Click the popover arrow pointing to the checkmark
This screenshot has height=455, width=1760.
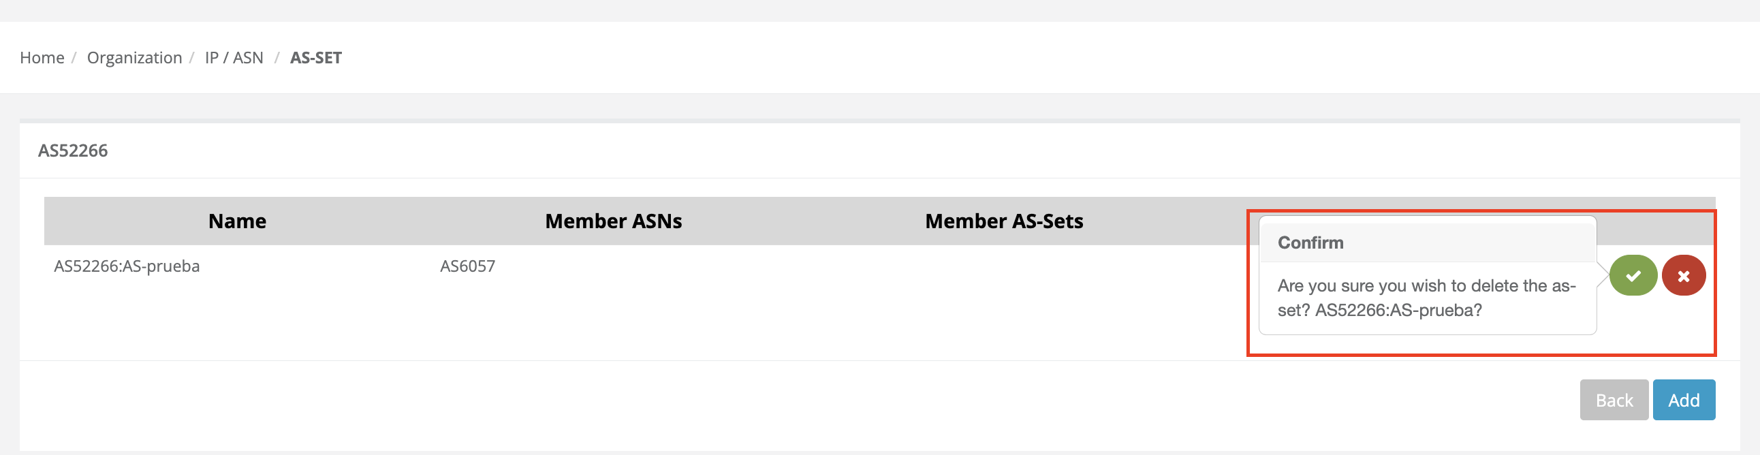point(1602,275)
